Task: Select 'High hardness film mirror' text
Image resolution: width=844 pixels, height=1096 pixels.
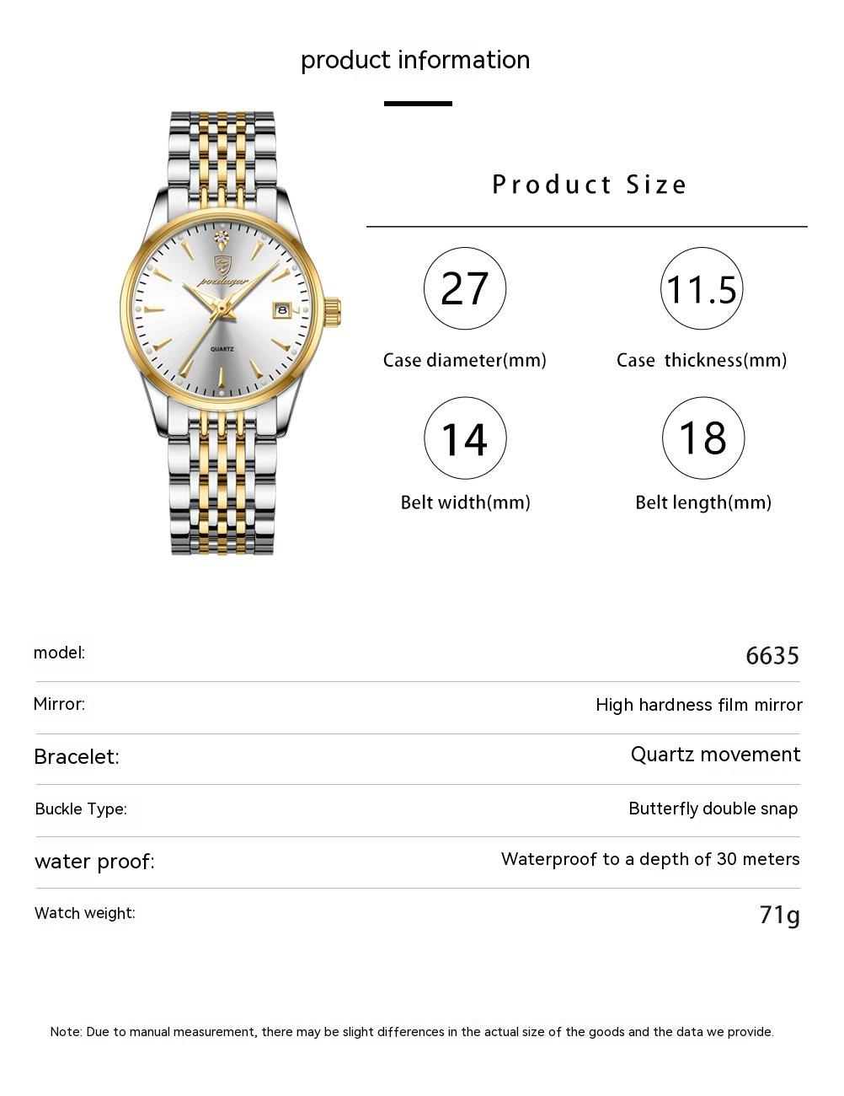Action: (698, 705)
